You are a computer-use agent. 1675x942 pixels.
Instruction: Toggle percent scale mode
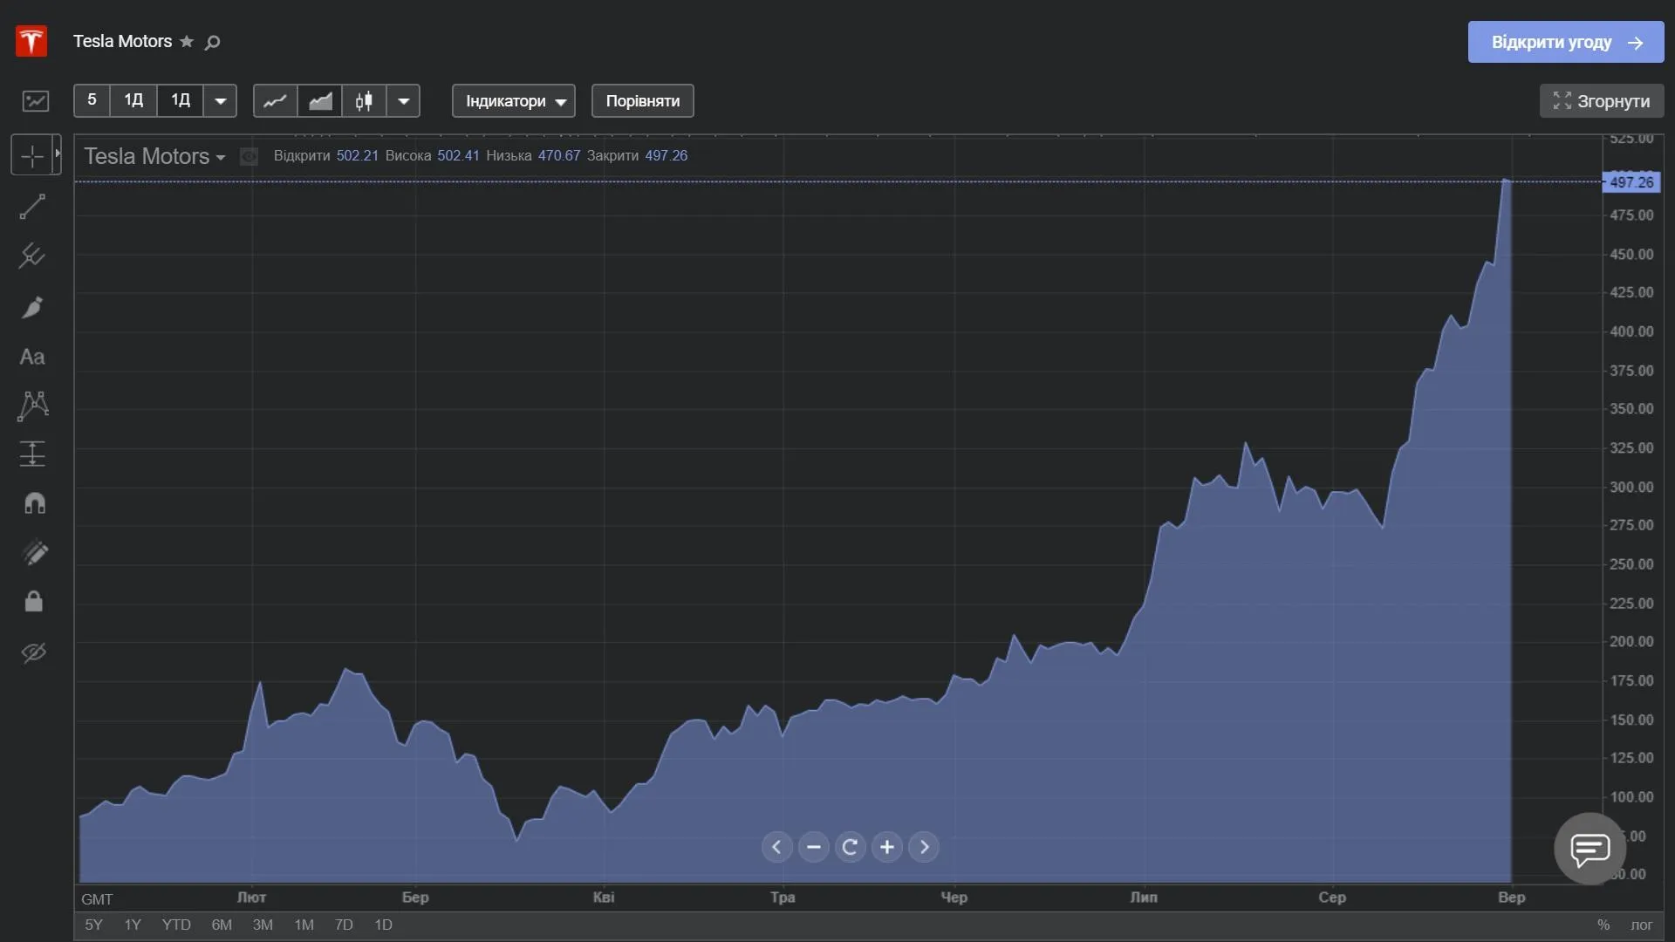[x=1603, y=925]
